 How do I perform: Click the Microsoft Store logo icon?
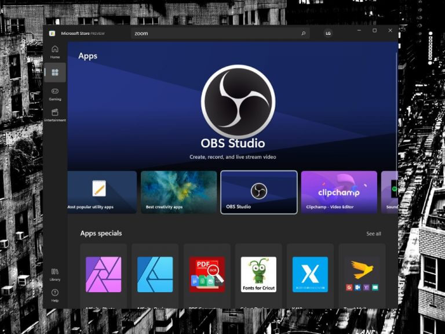tap(52, 34)
